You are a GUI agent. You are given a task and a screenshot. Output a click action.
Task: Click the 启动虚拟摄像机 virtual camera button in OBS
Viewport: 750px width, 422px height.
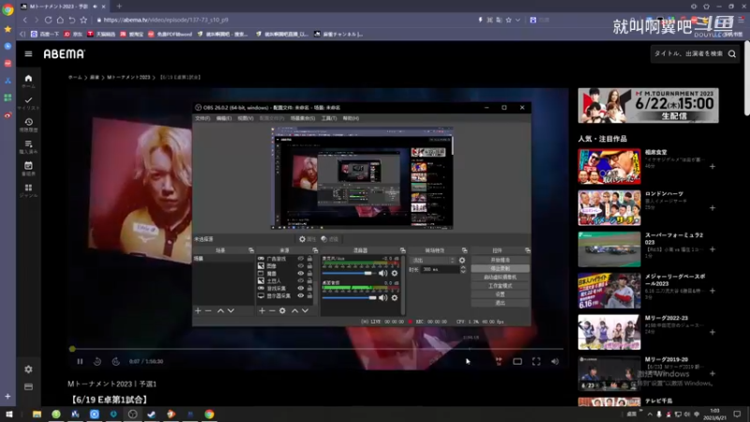(x=500, y=277)
